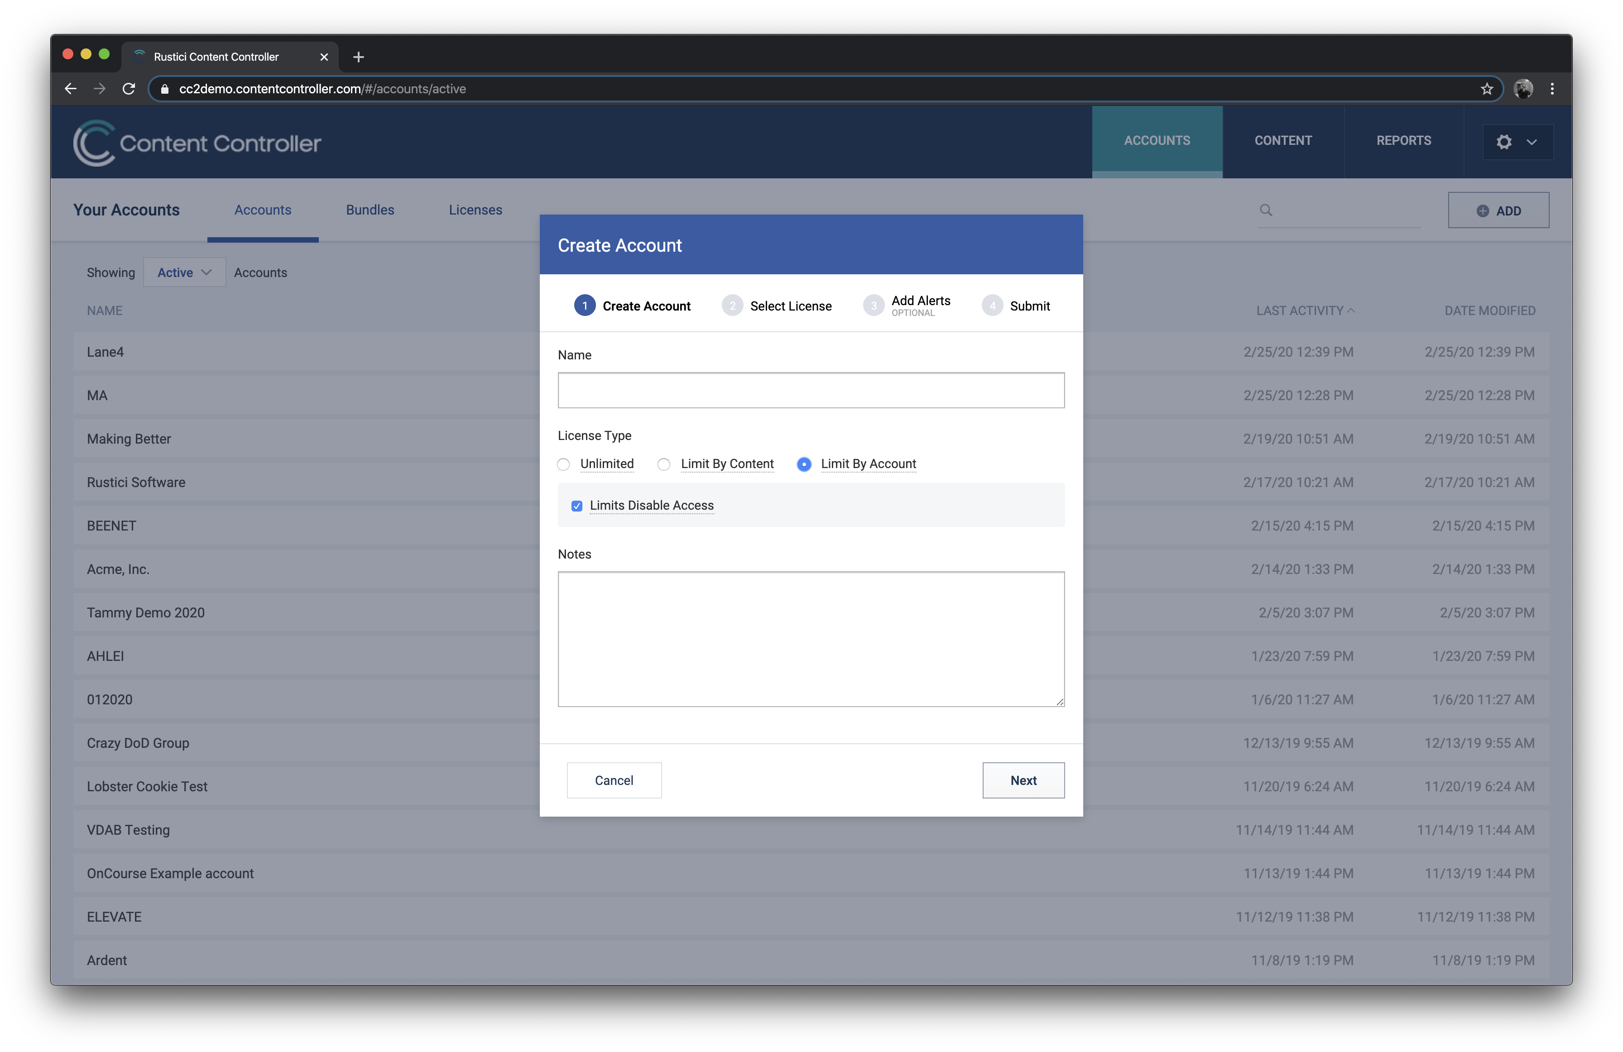Click wizard step 3 Add Alerts

[x=907, y=306]
